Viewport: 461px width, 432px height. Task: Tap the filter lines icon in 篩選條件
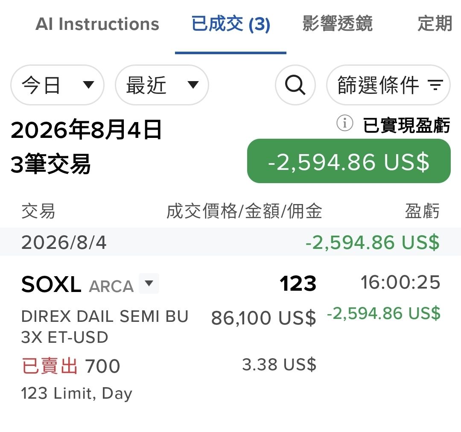(x=436, y=85)
